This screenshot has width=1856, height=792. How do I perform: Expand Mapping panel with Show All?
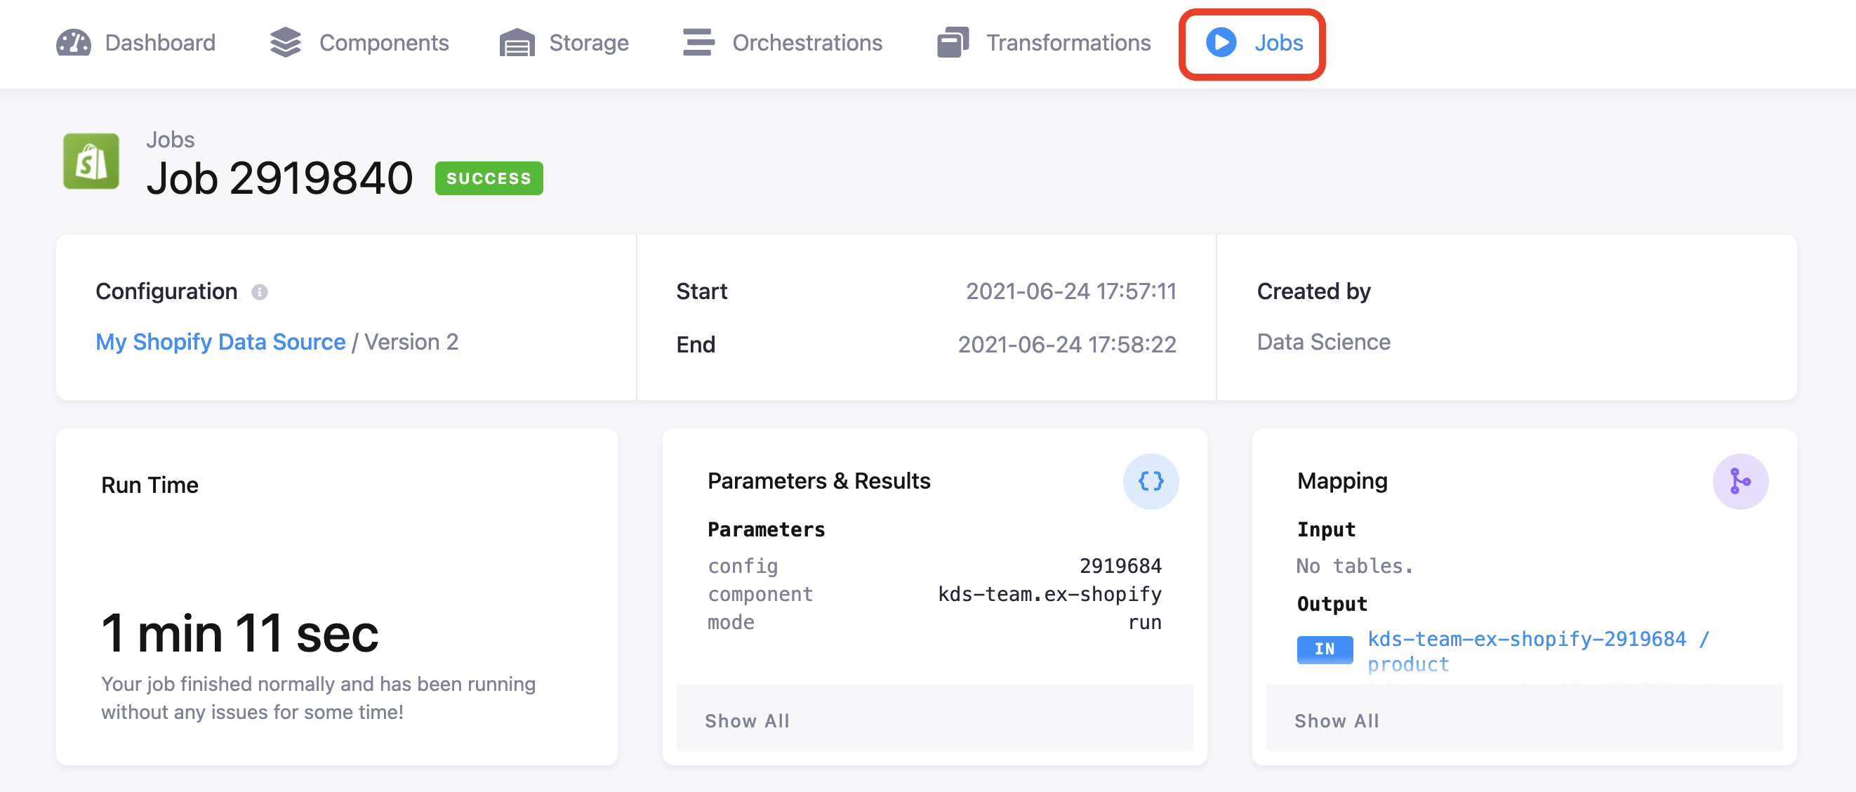pos(1337,720)
